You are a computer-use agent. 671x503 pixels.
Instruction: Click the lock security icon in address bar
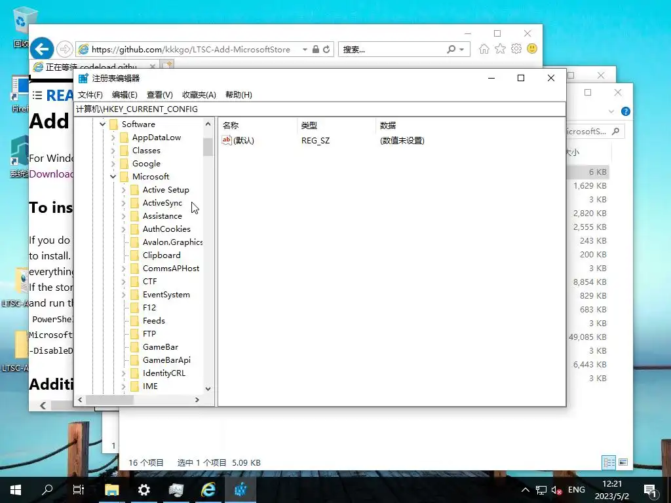(x=316, y=49)
